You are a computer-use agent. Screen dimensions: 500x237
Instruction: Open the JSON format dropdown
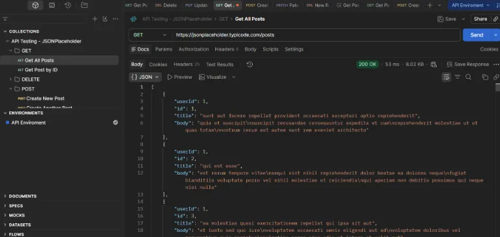(x=145, y=77)
